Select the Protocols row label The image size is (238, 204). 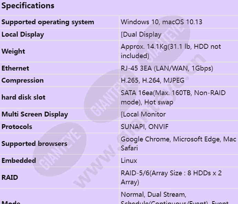(x=17, y=127)
